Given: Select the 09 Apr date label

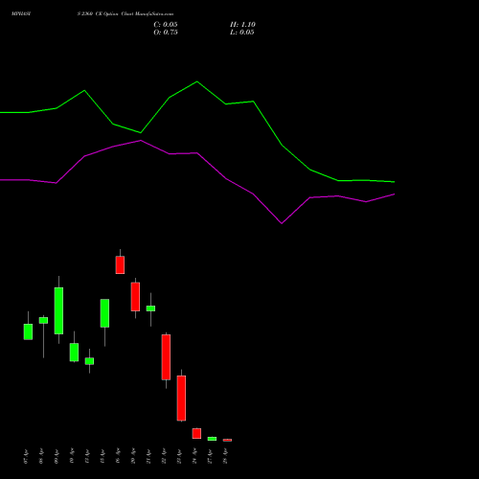Looking at the screenshot, I should [x=57, y=456].
